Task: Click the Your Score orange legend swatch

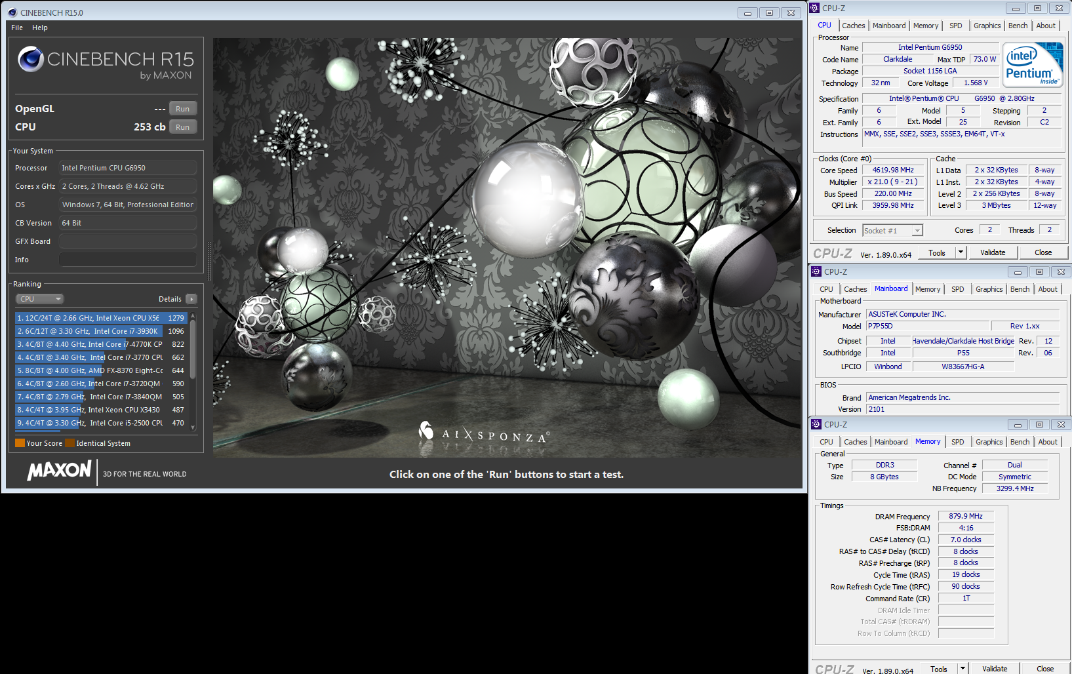Action: [x=20, y=443]
